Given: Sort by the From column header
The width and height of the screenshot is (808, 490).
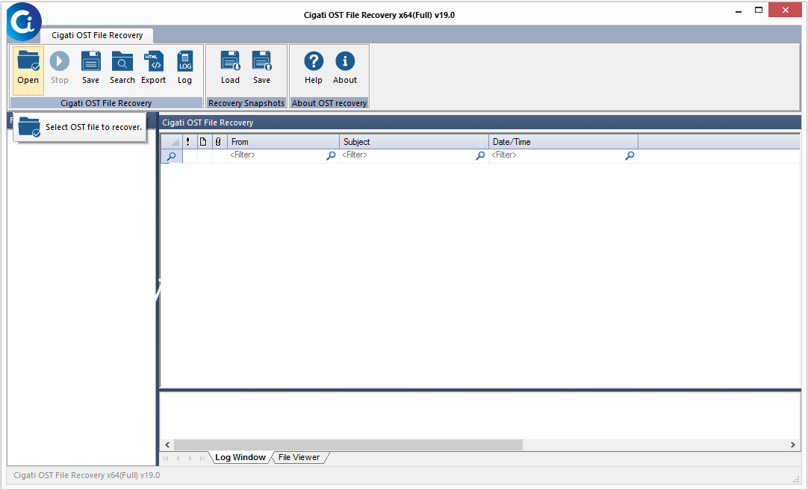Looking at the screenshot, I should (283, 142).
